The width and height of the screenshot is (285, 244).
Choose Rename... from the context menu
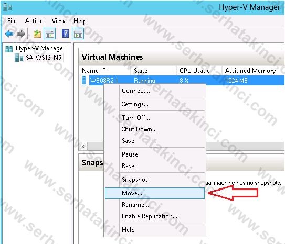[155, 205]
